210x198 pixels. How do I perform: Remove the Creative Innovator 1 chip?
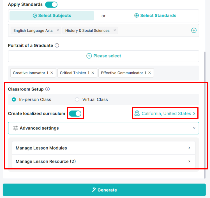point(52,73)
